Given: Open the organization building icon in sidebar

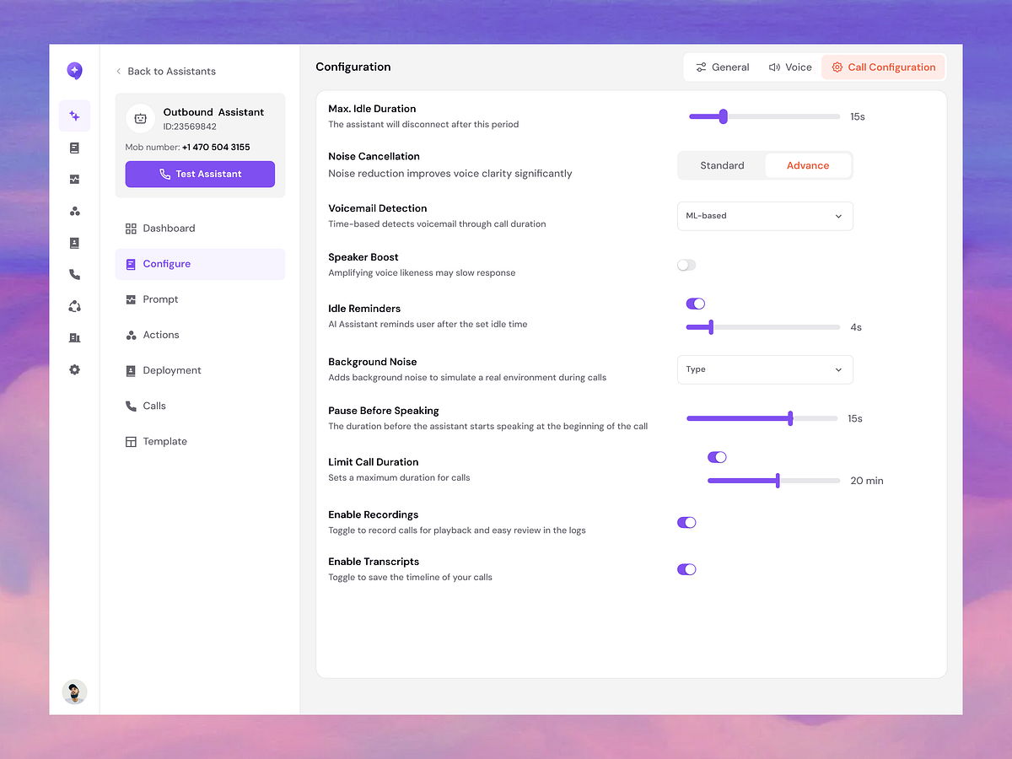Looking at the screenshot, I should (x=74, y=337).
